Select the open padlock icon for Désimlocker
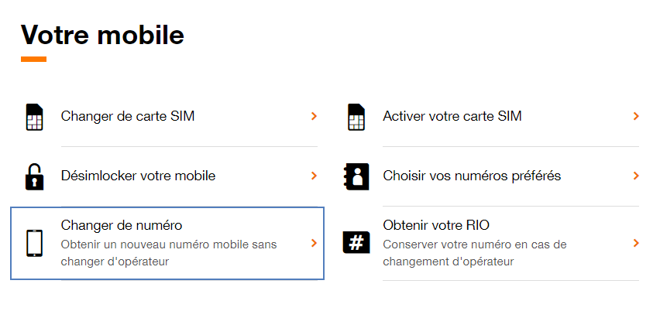660x318 pixels. pyautogui.click(x=35, y=176)
